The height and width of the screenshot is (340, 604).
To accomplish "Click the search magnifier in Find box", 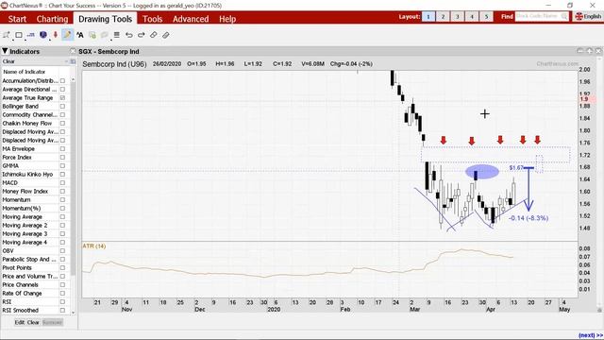I will pos(564,17).
